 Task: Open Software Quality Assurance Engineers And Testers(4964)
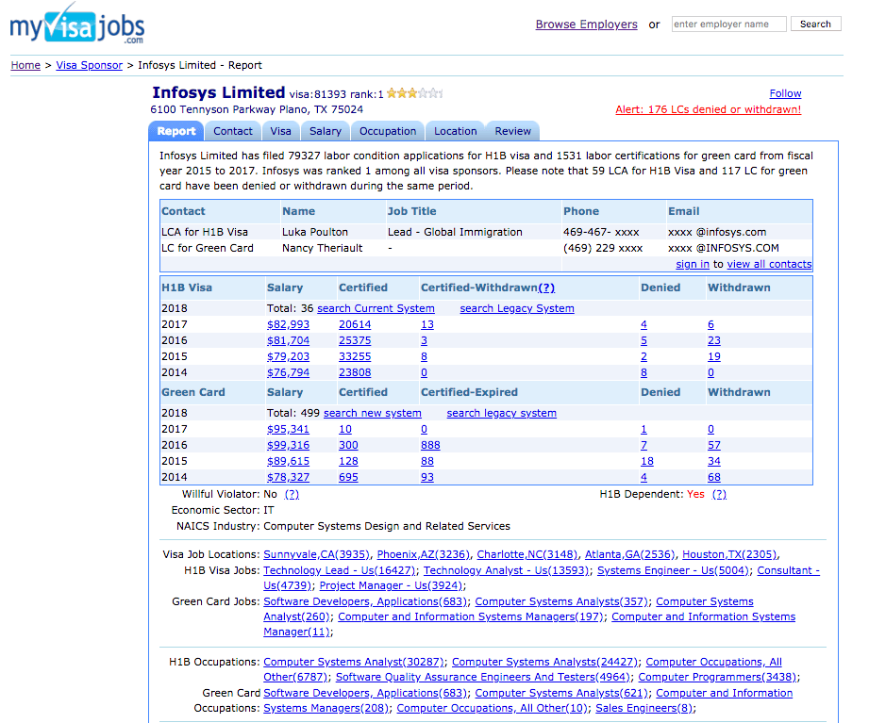click(483, 677)
